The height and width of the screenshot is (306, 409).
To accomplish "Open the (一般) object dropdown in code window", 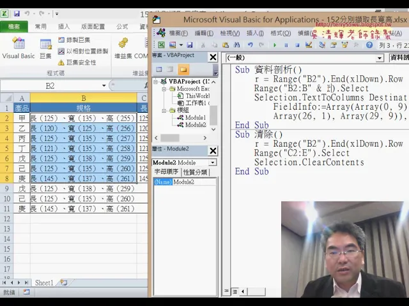I will [x=380, y=58].
